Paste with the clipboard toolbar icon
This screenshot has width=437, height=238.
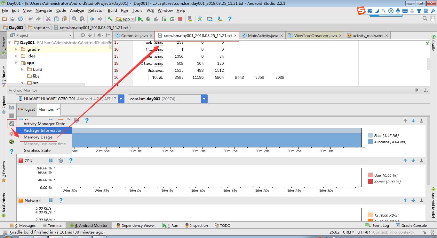tap(64, 19)
